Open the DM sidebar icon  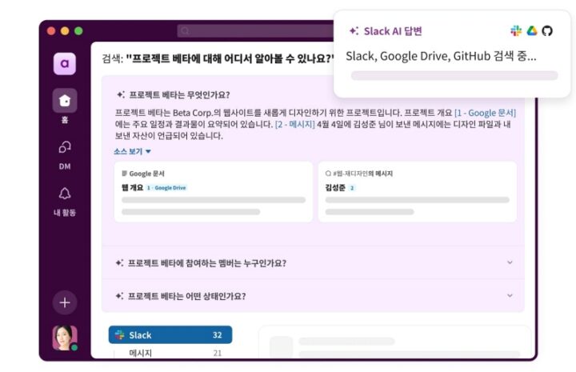[x=65, y=147]
